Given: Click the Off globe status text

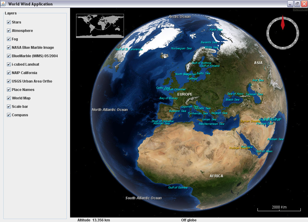Looking at the screenshot, I should click(x=189, y=220).
